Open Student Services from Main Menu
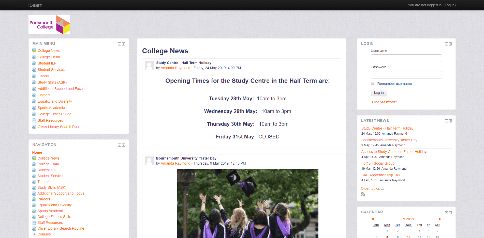Image resolution: width=484 pixels, height=238 pixels. [51, 70]
